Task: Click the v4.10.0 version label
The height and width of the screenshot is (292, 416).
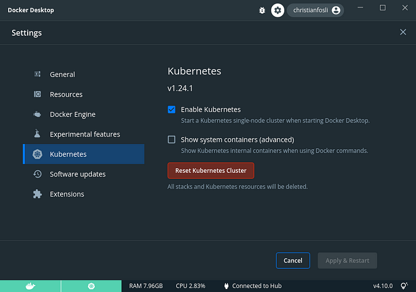Action: 383,286
